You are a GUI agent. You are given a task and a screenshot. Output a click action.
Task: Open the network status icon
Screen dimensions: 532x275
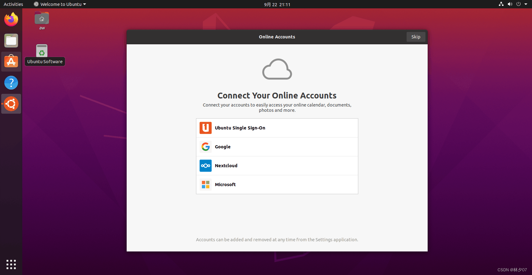tap(501, 4)
